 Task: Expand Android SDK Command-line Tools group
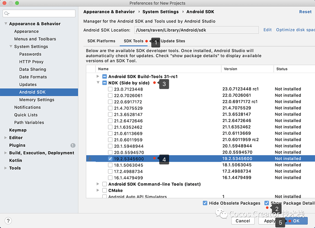pyautogui.click(x=98, y=184)
